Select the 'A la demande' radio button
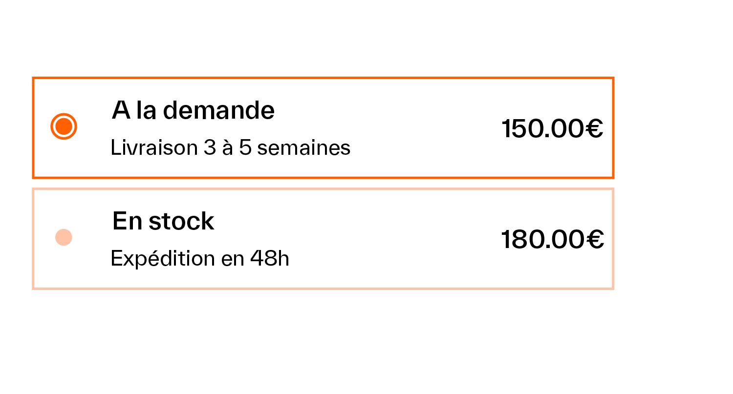This screenshot has width=733, height=394. point(64,126)
